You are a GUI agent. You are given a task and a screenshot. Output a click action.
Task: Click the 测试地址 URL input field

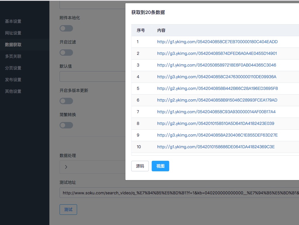[x=179, y=193]
